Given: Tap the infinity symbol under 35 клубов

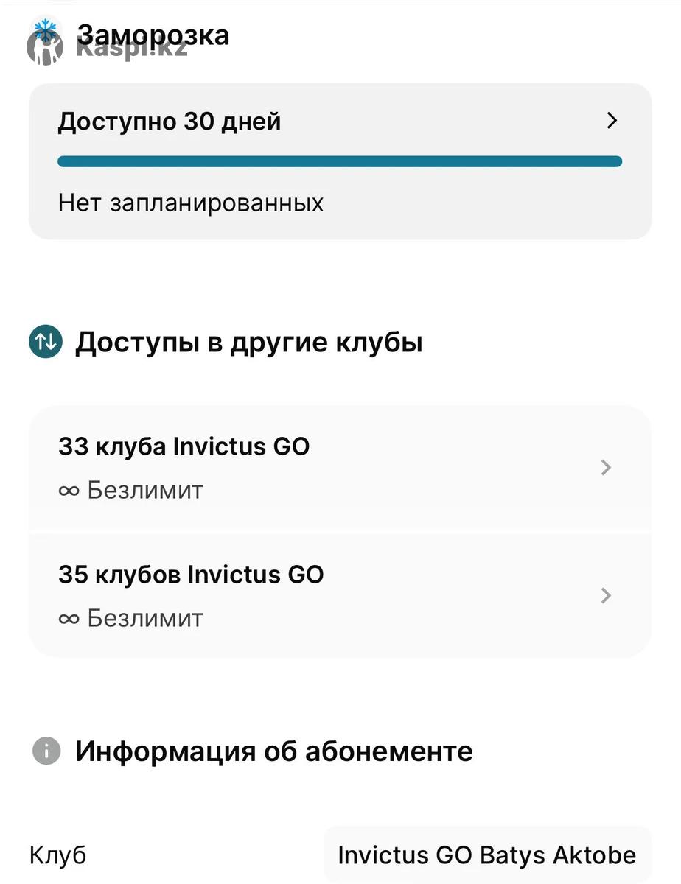Looking at the screenshot, I should pyautogui.click(x=69, y=618).
